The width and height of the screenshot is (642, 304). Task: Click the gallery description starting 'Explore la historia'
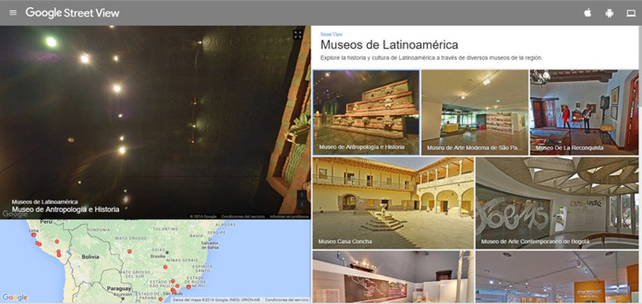[x=431, y=58]
